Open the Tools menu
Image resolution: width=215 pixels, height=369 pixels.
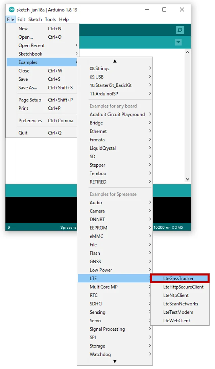coord(50,19)
